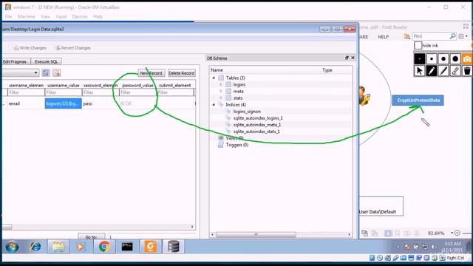Select the medium ink dot size
Screen dimensions: 473x266
[x=443, y=59]
